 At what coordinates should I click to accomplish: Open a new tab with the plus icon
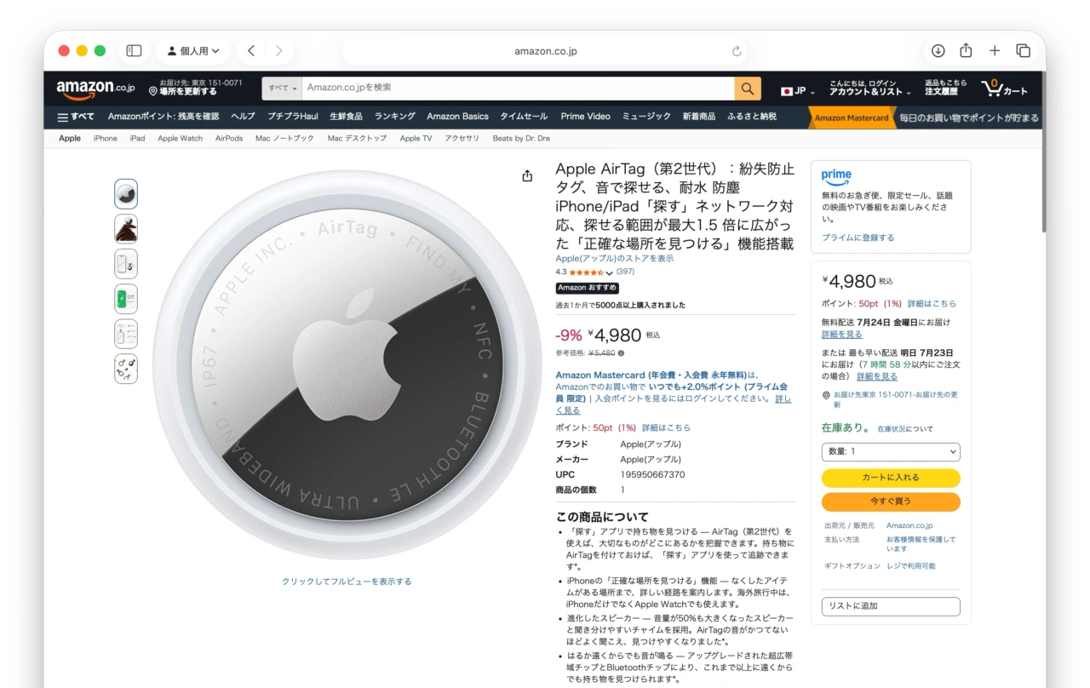point(995,51)
